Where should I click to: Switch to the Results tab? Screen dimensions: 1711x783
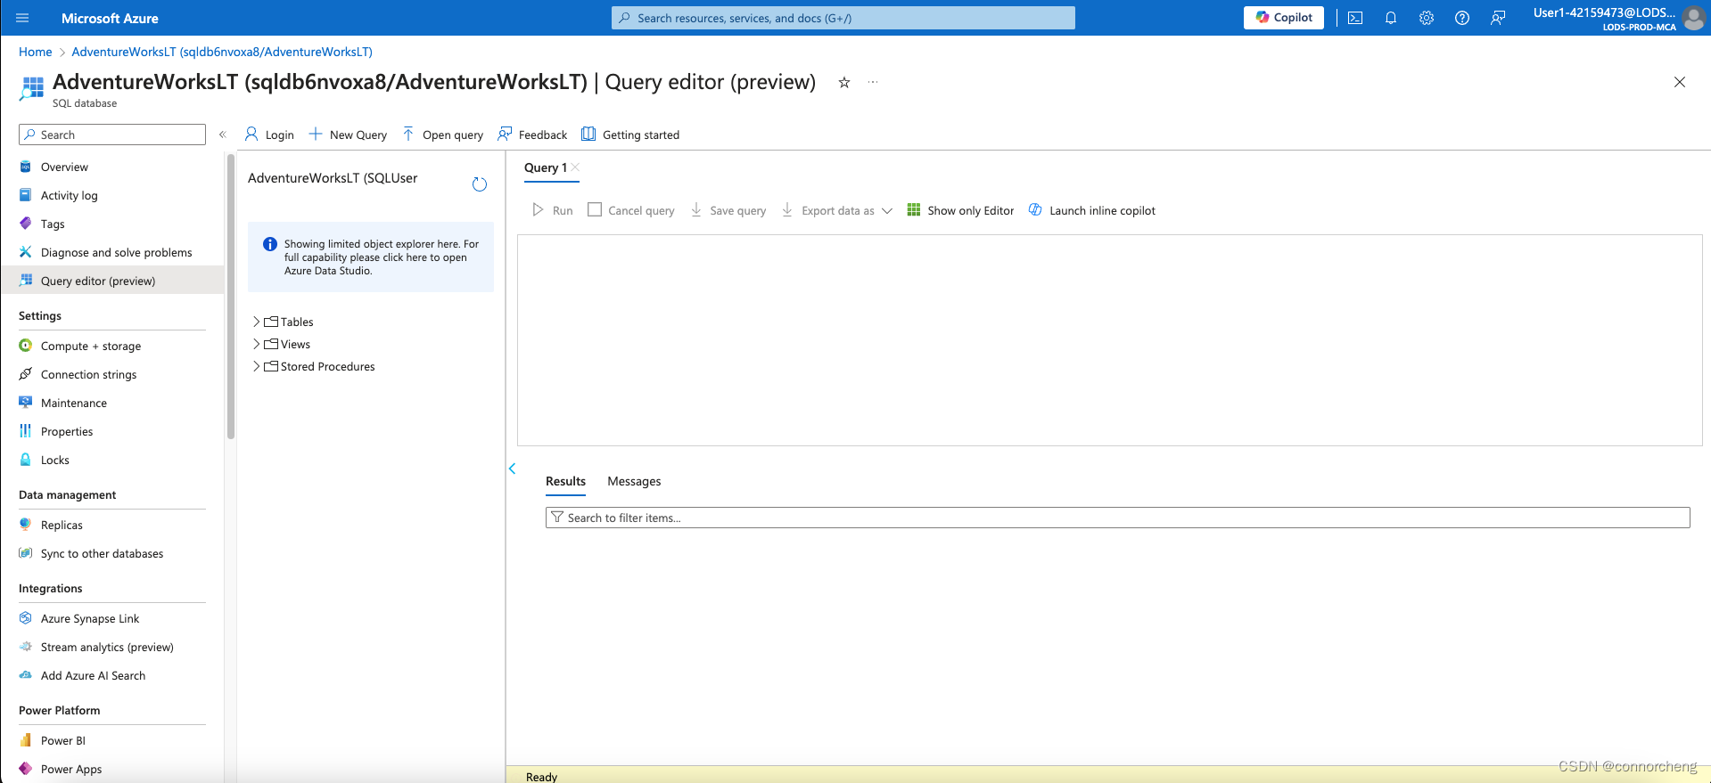[x=565, y=481]
